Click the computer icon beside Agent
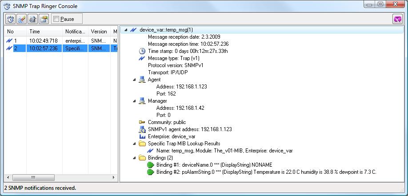Viewport: 408px width, 196px height. point(142,80)
